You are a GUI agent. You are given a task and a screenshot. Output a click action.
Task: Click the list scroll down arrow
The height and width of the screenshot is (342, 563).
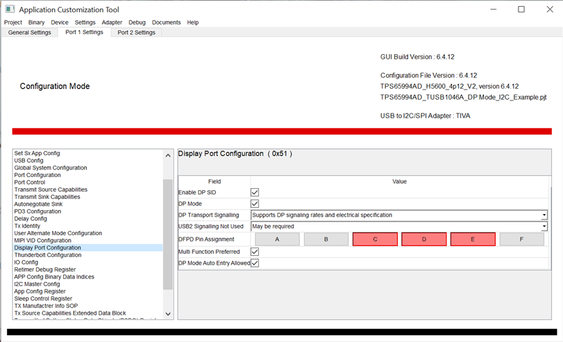pyautogui.click(x=168, y=314)
